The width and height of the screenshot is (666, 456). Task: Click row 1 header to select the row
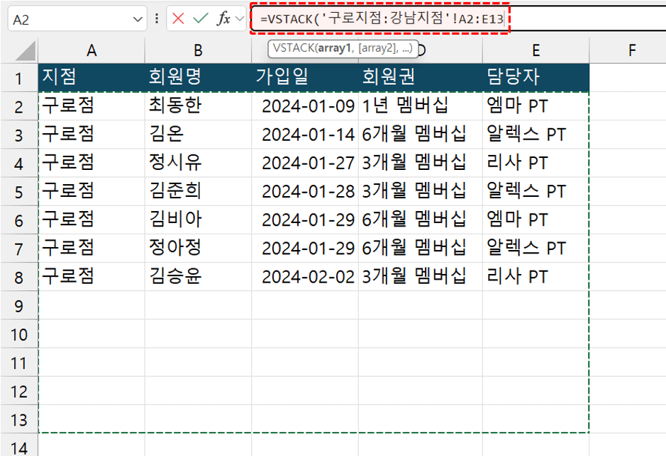(x=19, y=76)
